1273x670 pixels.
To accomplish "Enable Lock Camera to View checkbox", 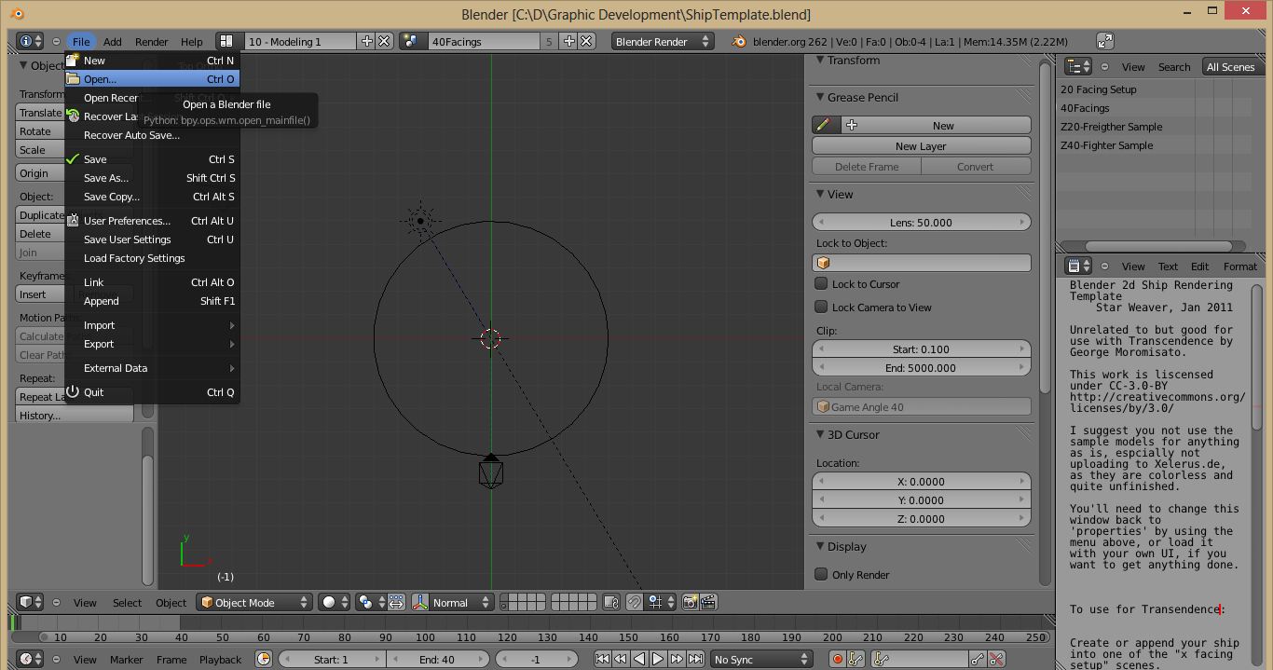I will click(x=821, y=307).
